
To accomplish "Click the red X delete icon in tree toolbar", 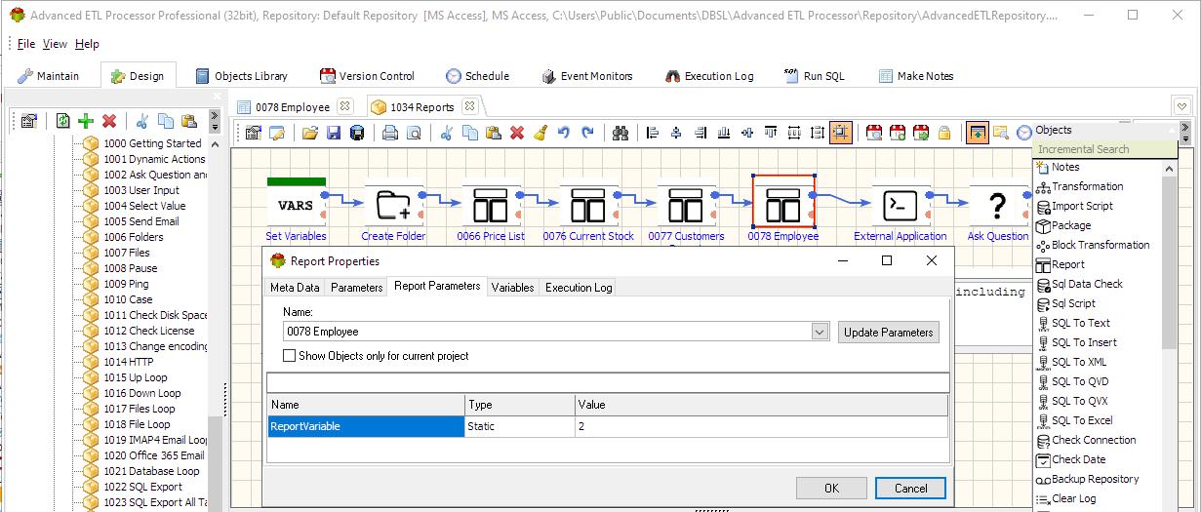I will tap(109, 121).
